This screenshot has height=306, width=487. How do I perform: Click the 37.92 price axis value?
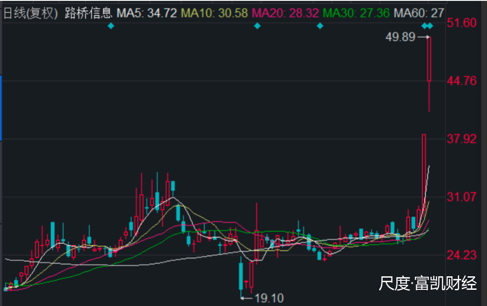tap(462, 139)
